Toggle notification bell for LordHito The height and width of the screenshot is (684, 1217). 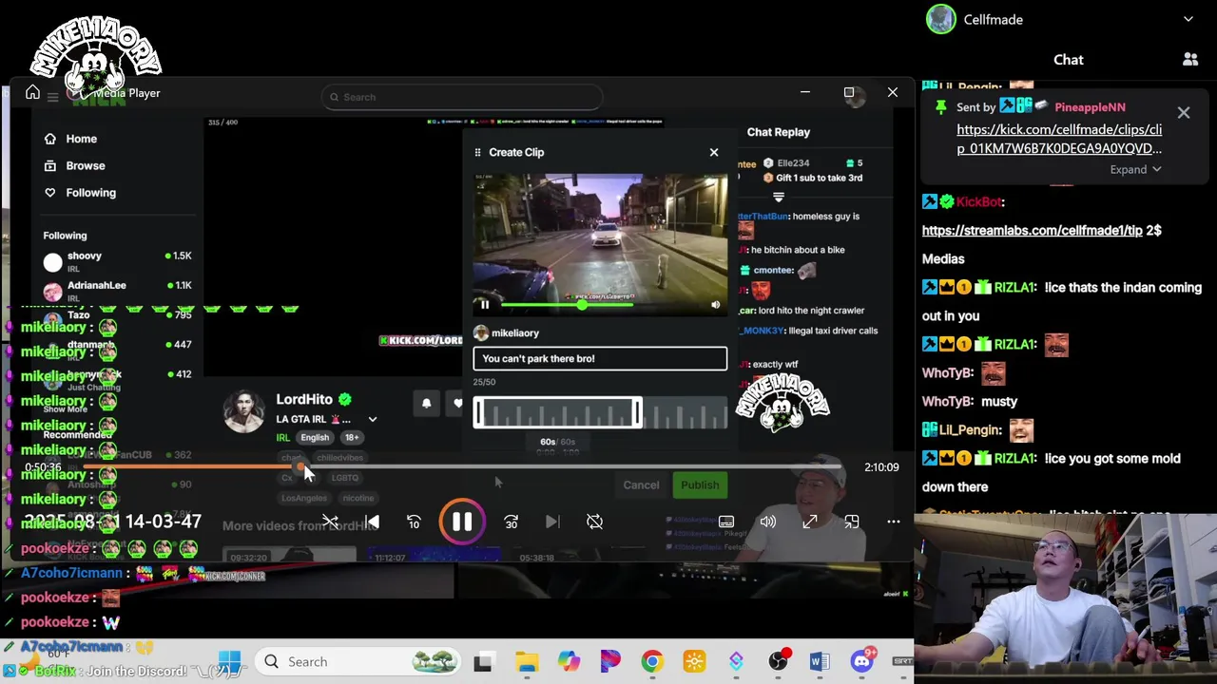426,404
